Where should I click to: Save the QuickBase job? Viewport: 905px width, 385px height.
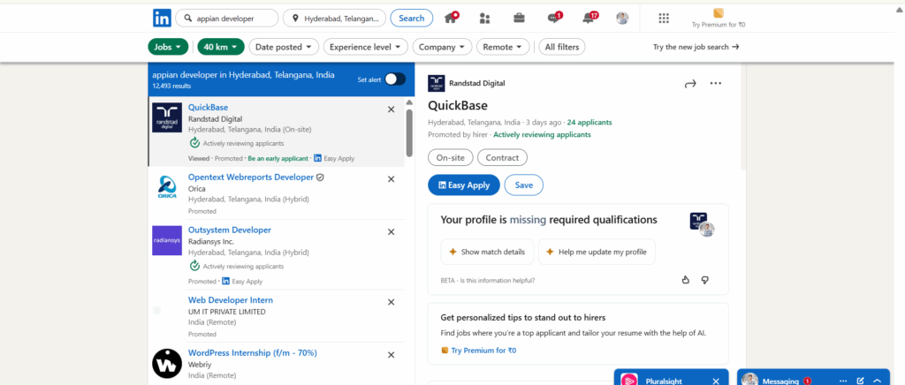[x=523, y=185]
